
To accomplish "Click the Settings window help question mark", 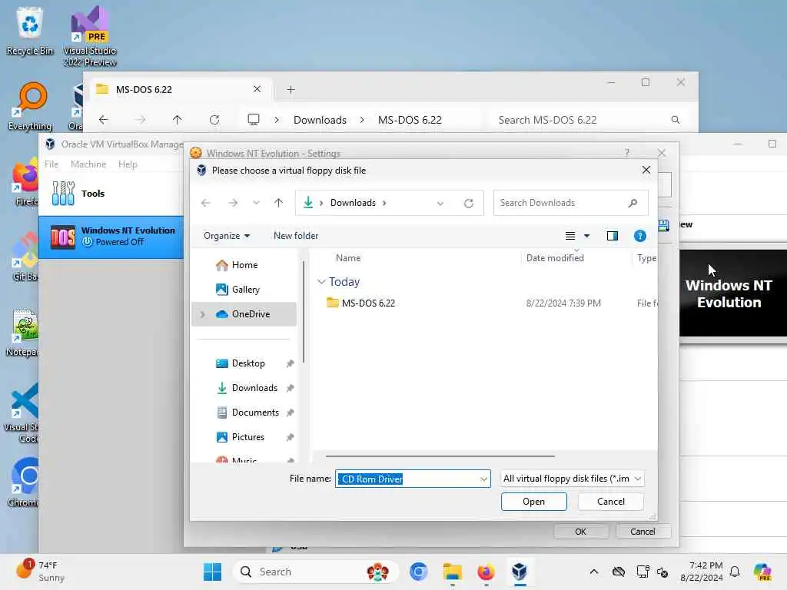I will click(x=627, y=153).
